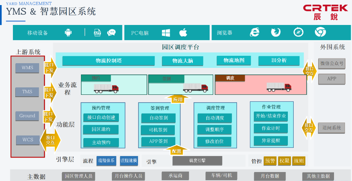This screenshot has height=181, width=352.
Task: Select the TMS upstream system box
Action: coord(27,92)
